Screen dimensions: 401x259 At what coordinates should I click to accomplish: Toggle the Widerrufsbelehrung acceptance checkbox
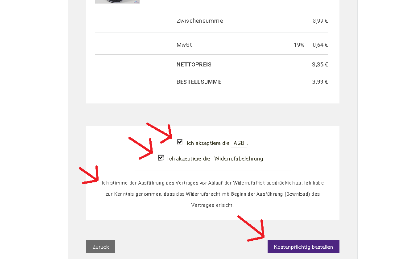point(161,158)
